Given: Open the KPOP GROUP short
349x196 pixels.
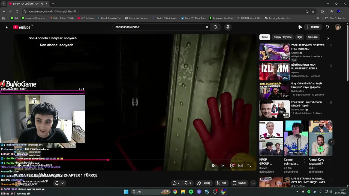Looking at the screenshot, I should (x=271, y=138).
